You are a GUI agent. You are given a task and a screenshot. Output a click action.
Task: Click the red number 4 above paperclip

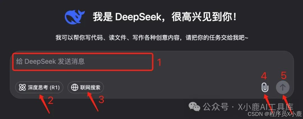[x=264, y=76]
